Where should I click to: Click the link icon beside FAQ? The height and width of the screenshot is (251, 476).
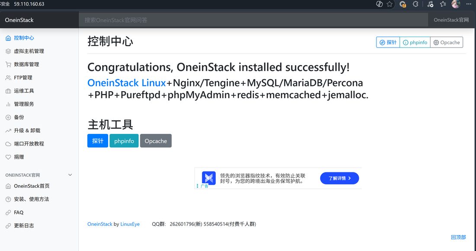coord(8,213)
